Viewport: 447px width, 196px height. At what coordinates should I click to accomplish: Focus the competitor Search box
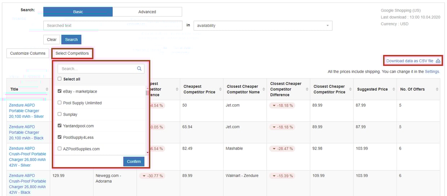click(x=101, y=69)
